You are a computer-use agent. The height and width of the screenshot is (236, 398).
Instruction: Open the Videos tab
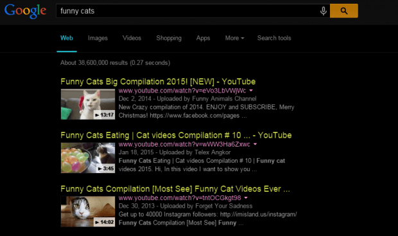(132, 38)
